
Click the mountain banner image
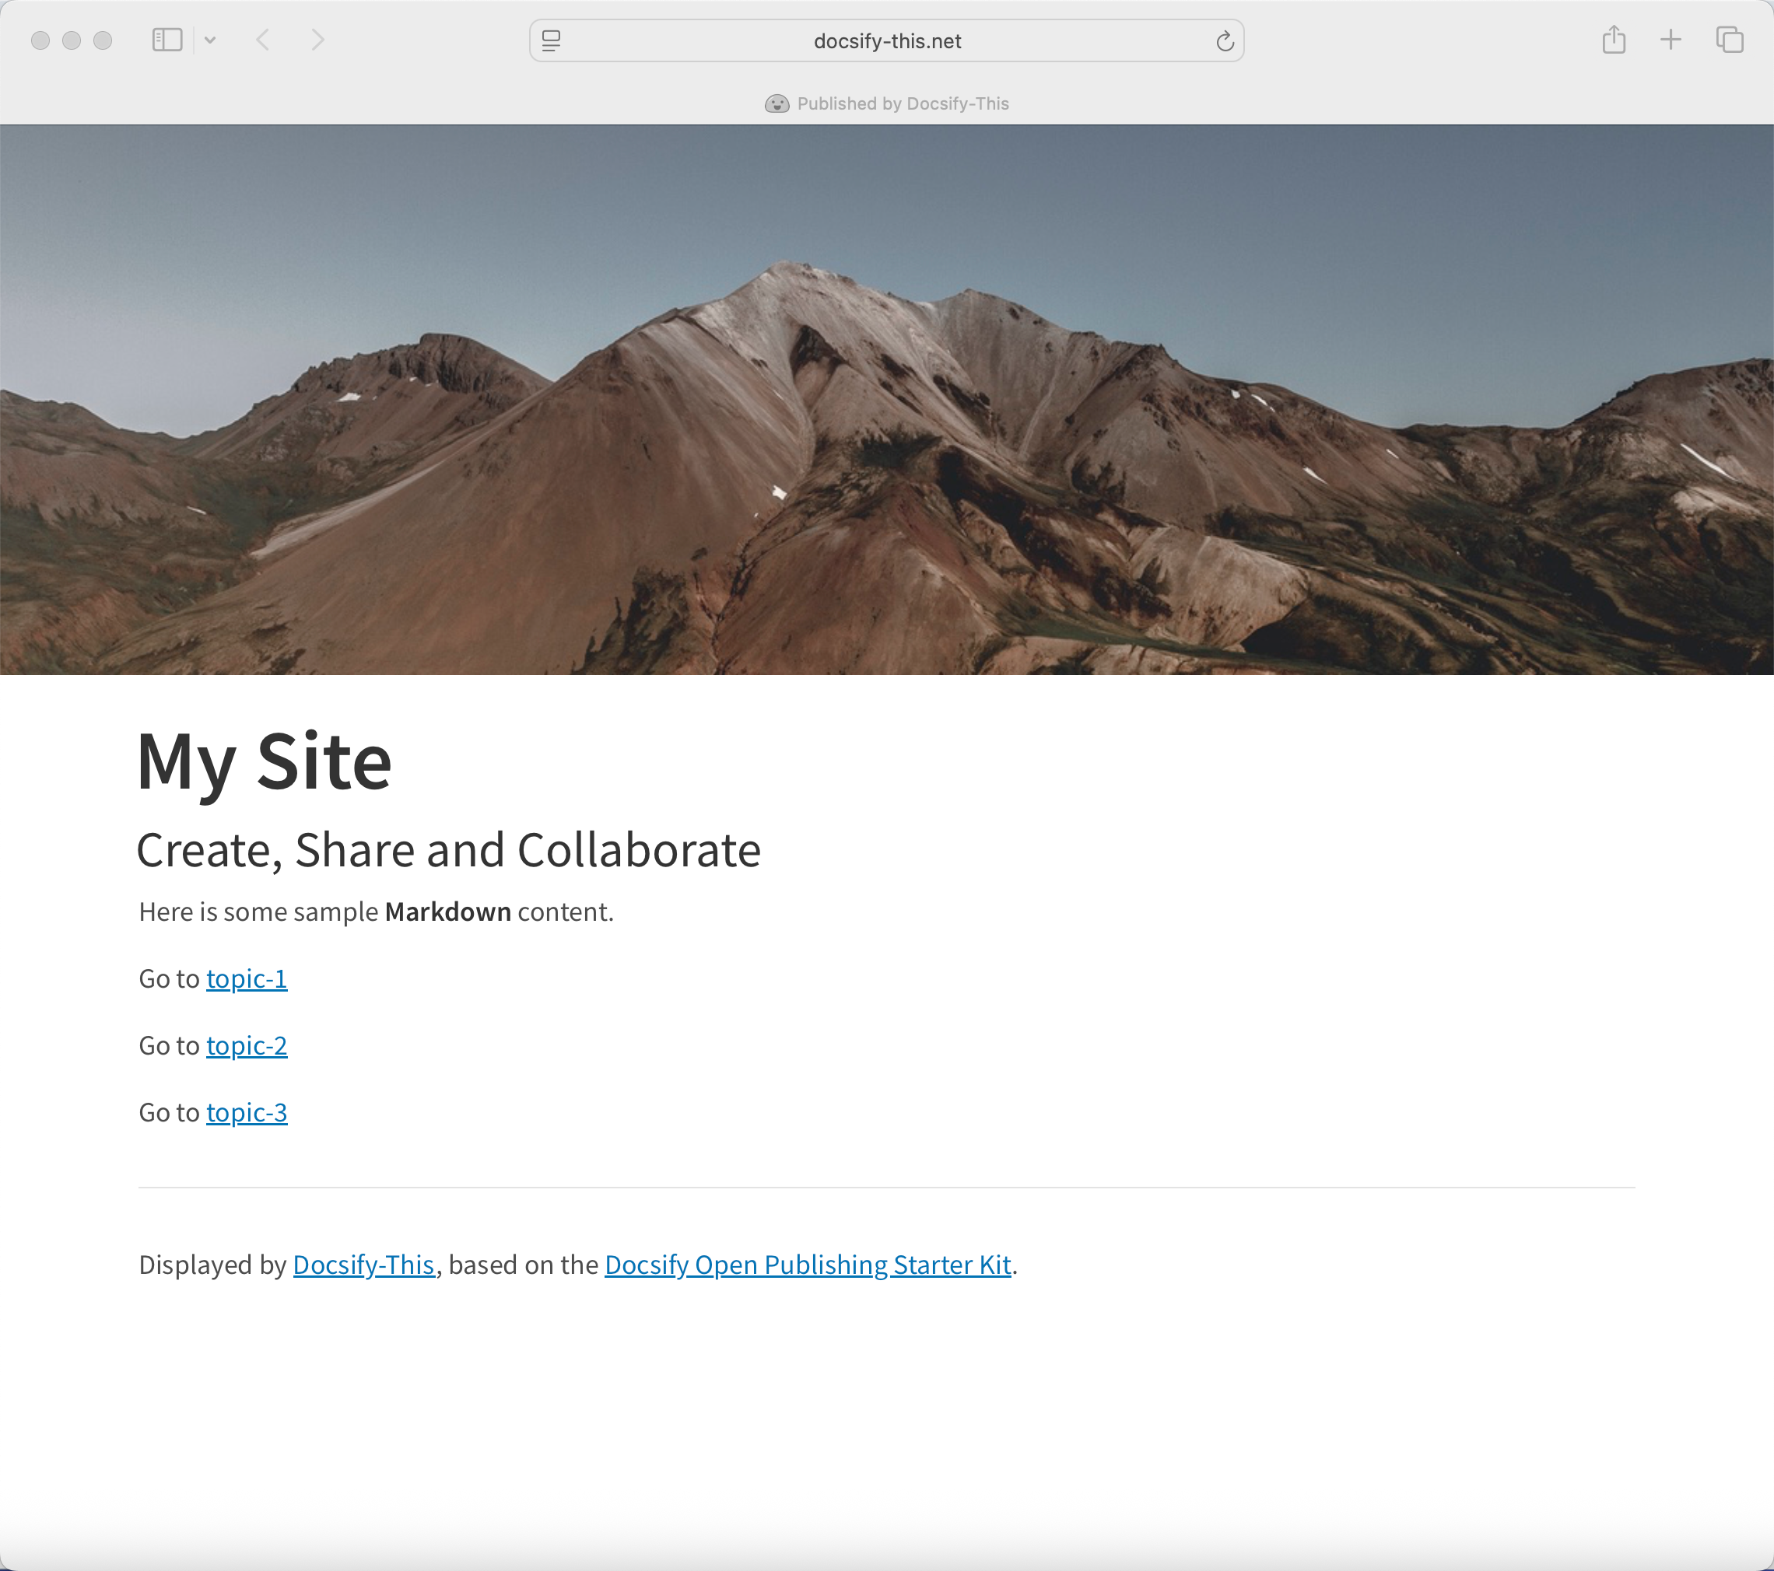(x=887, y=399)
